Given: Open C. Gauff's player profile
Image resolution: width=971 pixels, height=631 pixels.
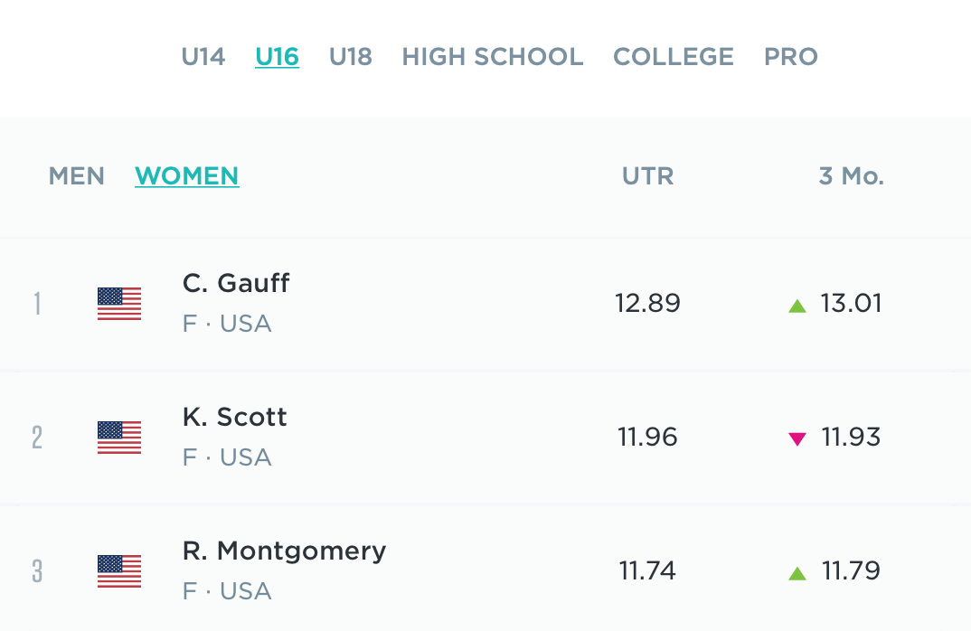Looking at the screenshot, I should (236, 283).
